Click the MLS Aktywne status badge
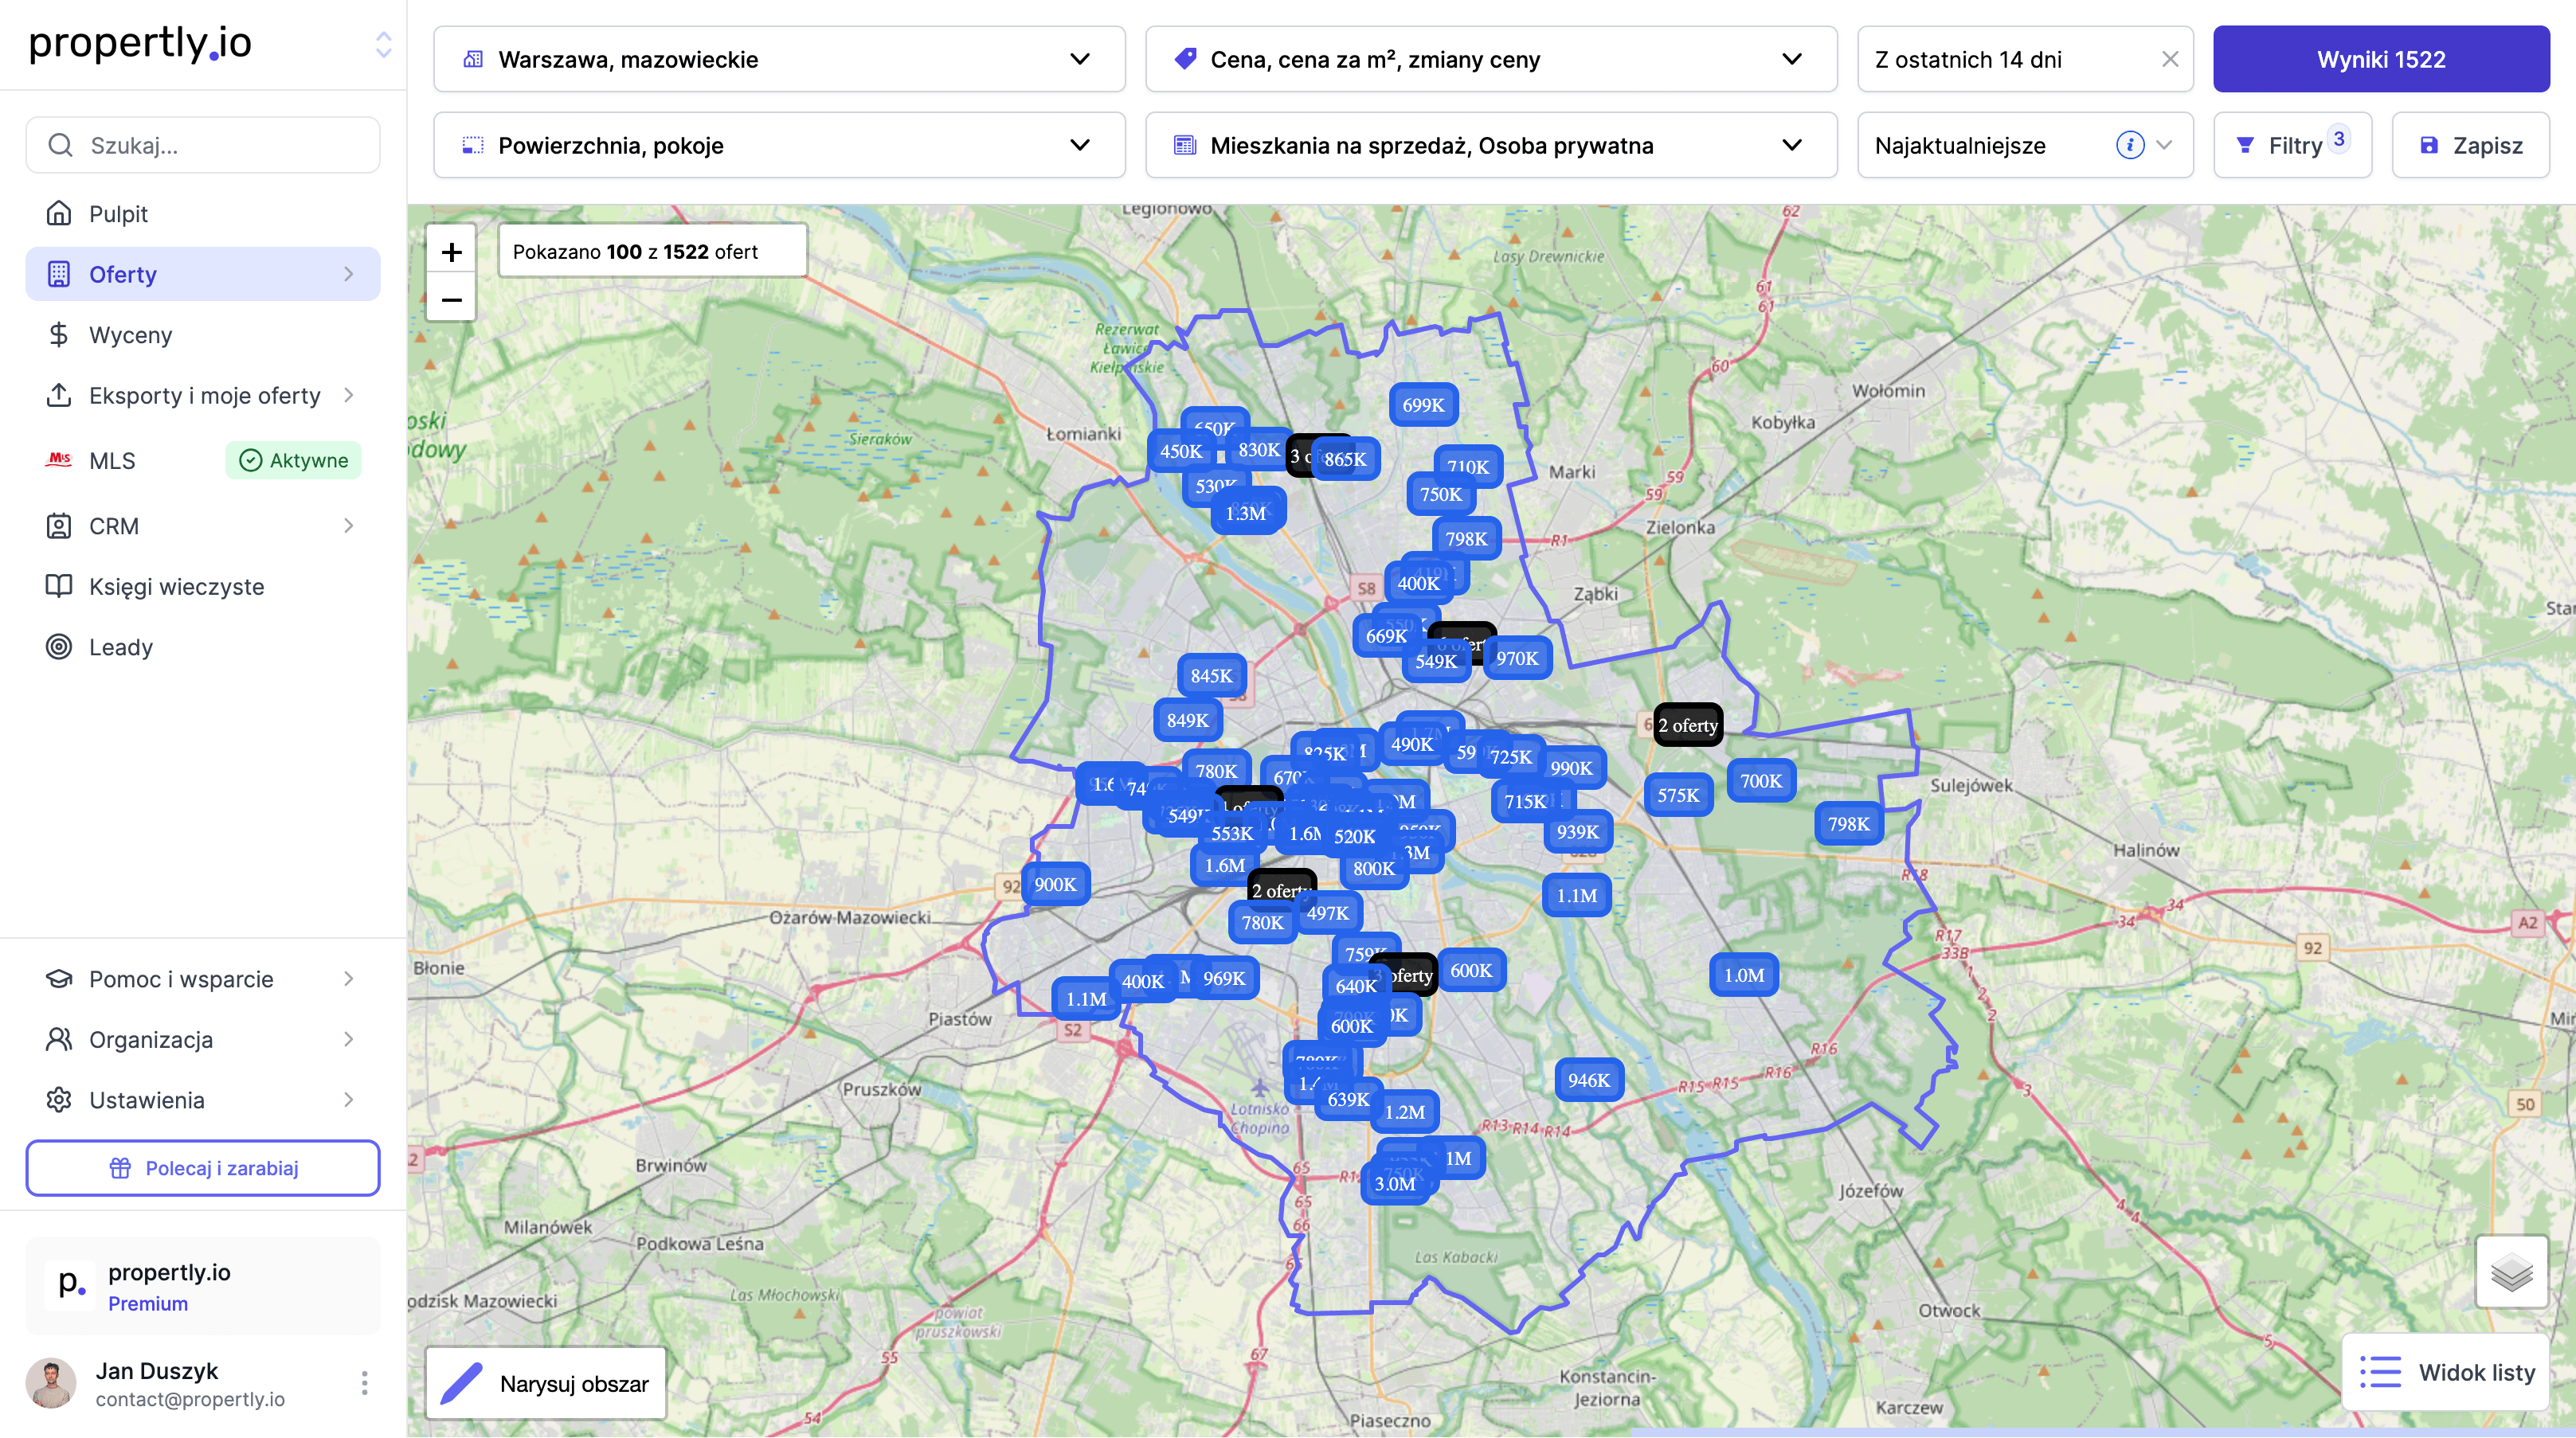2576x1438 pixels. click(x=293, y=461)
